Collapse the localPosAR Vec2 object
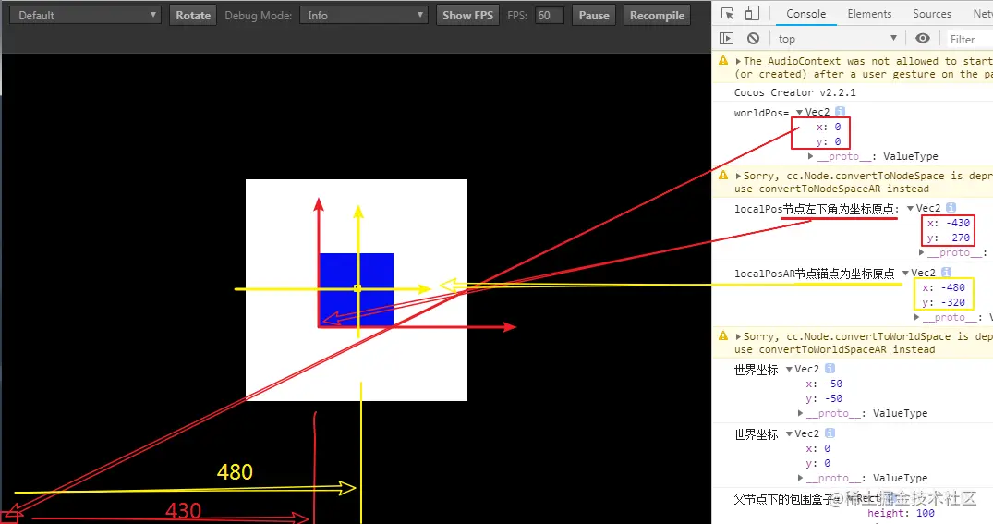Viewport: 993px width, 524px height. click(x=905, y=273)
